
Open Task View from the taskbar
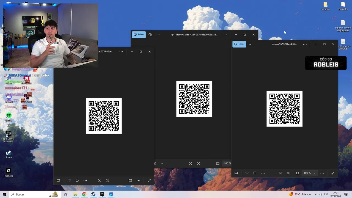pos(66,194)
